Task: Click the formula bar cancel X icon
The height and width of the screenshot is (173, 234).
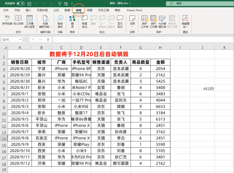Action: [x=33, y=40]
